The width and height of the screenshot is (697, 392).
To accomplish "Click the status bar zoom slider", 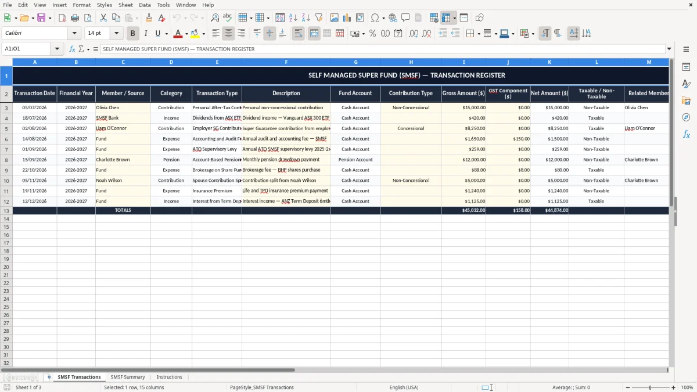I will coord(650,387).
